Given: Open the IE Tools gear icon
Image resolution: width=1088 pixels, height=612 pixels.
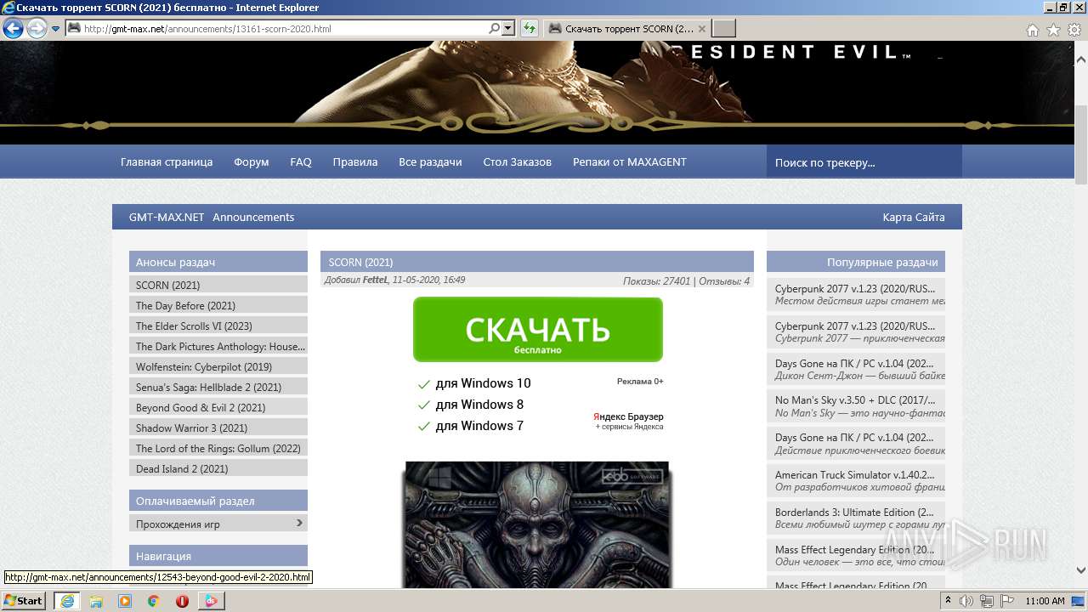Looking at the screenshot, I should (x=1074, y=30).
